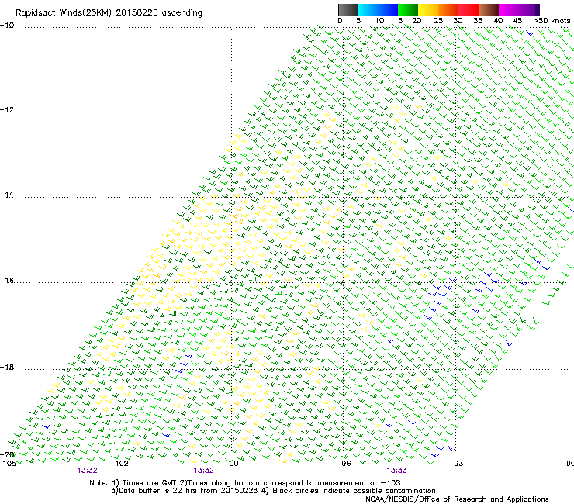The height and width of the screenshot is (504, 574).
Task: Click the '35' label under color bar
Action: tap(478, 21)
